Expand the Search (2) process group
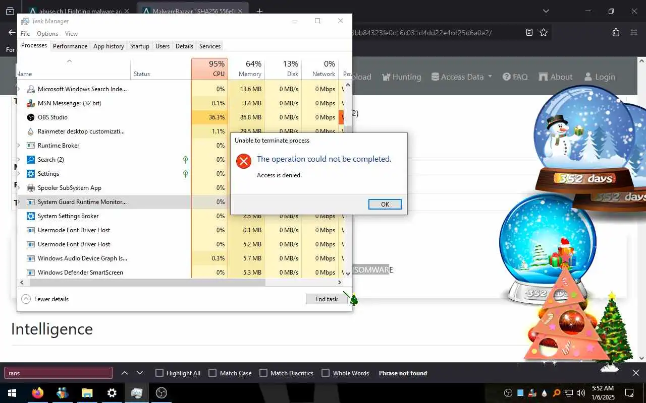The height and width of the screenshot is (403, 646). click(x=19, y=159)
